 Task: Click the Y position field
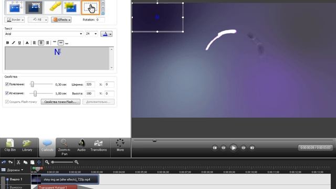[109, 93]
